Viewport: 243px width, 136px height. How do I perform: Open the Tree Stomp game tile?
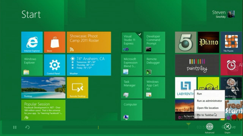pos(234,110)
